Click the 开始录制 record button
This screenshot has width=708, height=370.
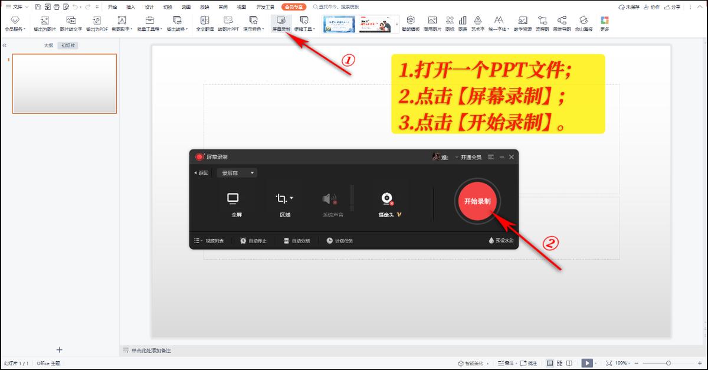click(478, 201)
